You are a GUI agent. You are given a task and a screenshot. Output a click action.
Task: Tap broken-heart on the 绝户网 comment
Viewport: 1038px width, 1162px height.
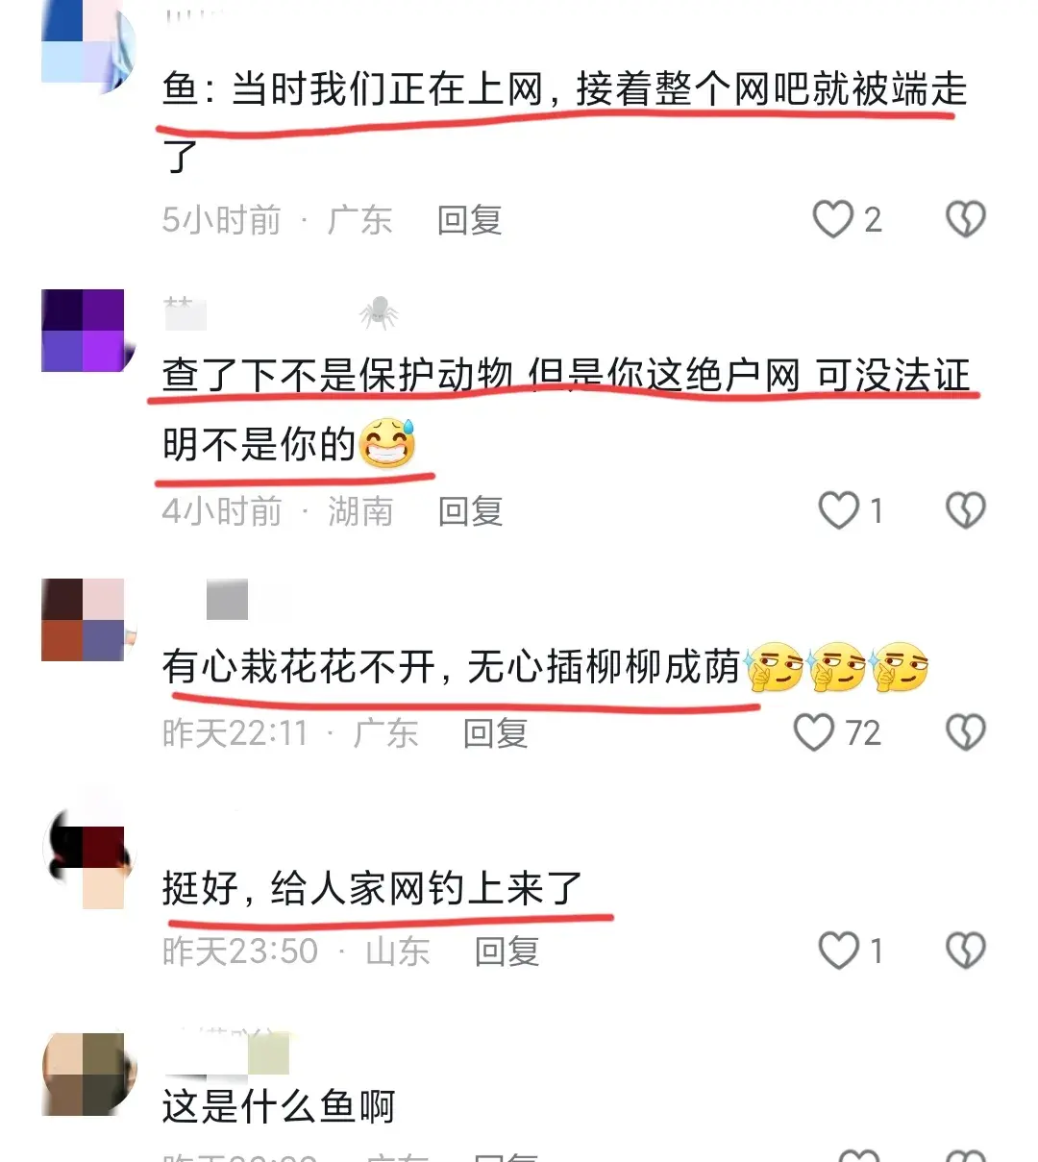(x=965, y=510)
